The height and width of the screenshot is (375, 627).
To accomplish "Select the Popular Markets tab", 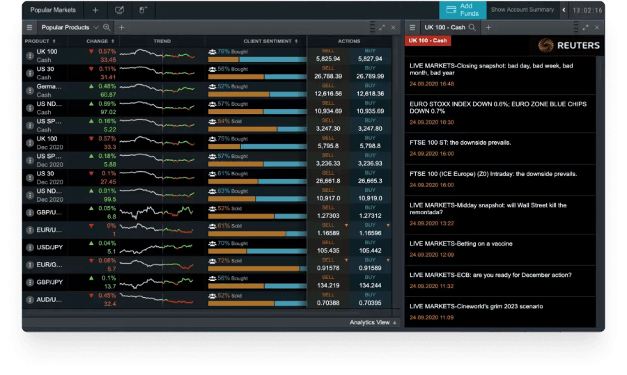I will (53, 10).
